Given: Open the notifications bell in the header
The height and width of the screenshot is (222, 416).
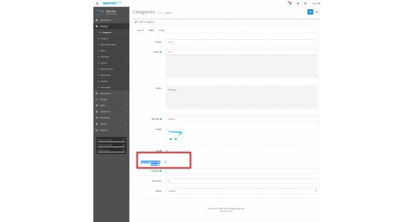Looking at the screenshot, I should click(290, 4).
